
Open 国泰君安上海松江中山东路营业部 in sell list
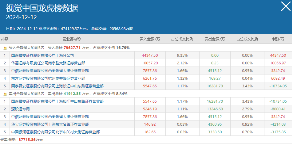[57, 101]
